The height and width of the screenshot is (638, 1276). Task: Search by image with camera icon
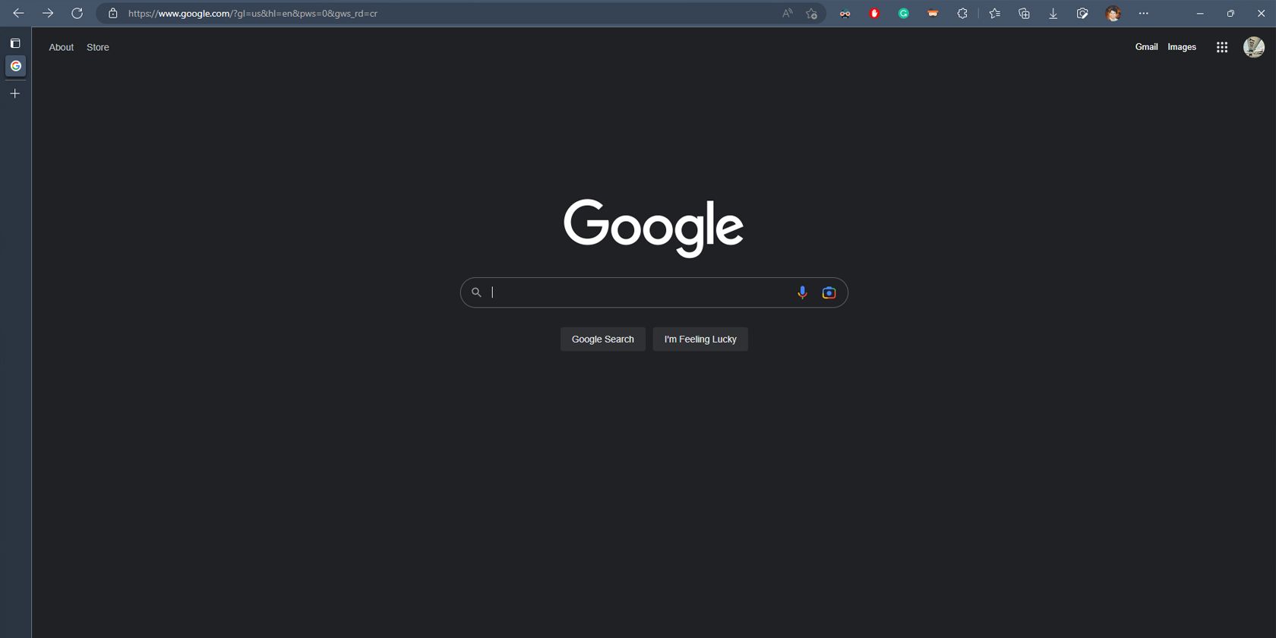[x=829, y=292]
